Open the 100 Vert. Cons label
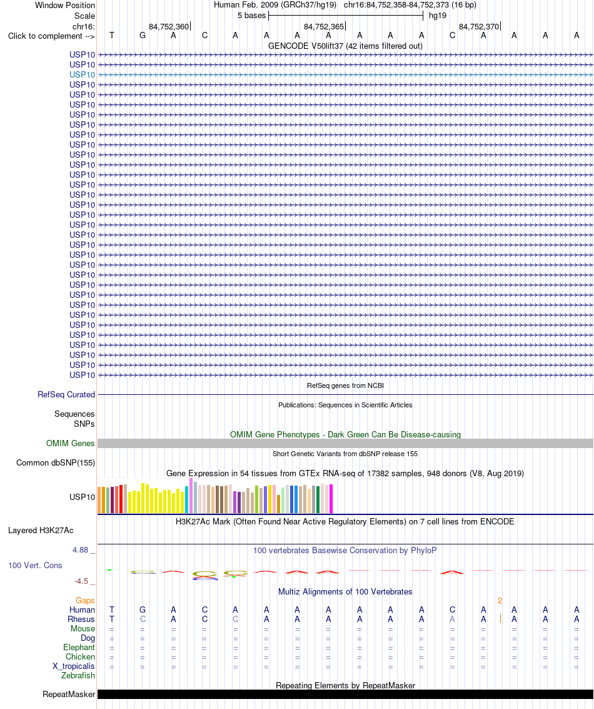The height and width of the screenshot is (709, 594). (35, 565)
